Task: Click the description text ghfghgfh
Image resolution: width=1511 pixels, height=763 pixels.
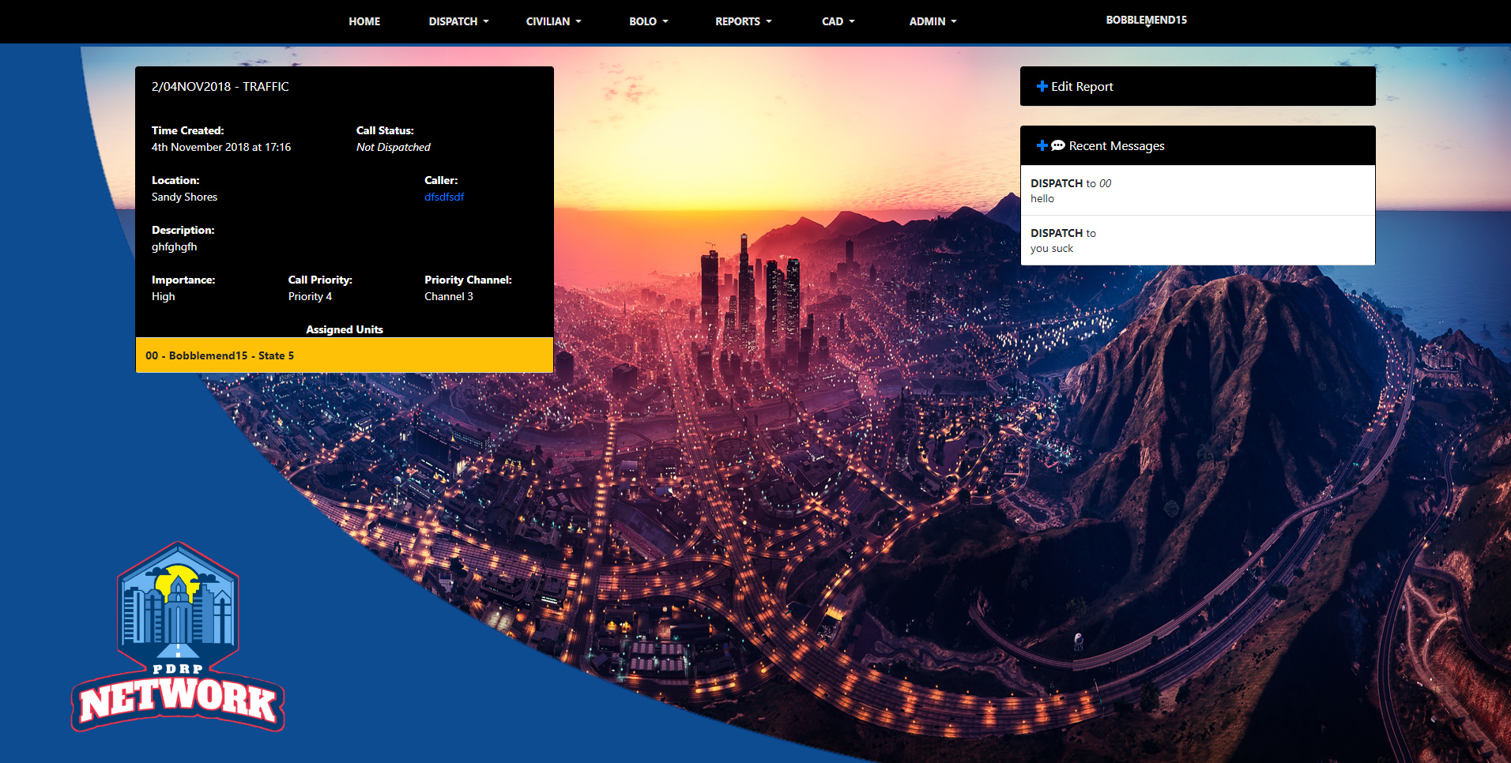Action: click(x=175, y=246)
